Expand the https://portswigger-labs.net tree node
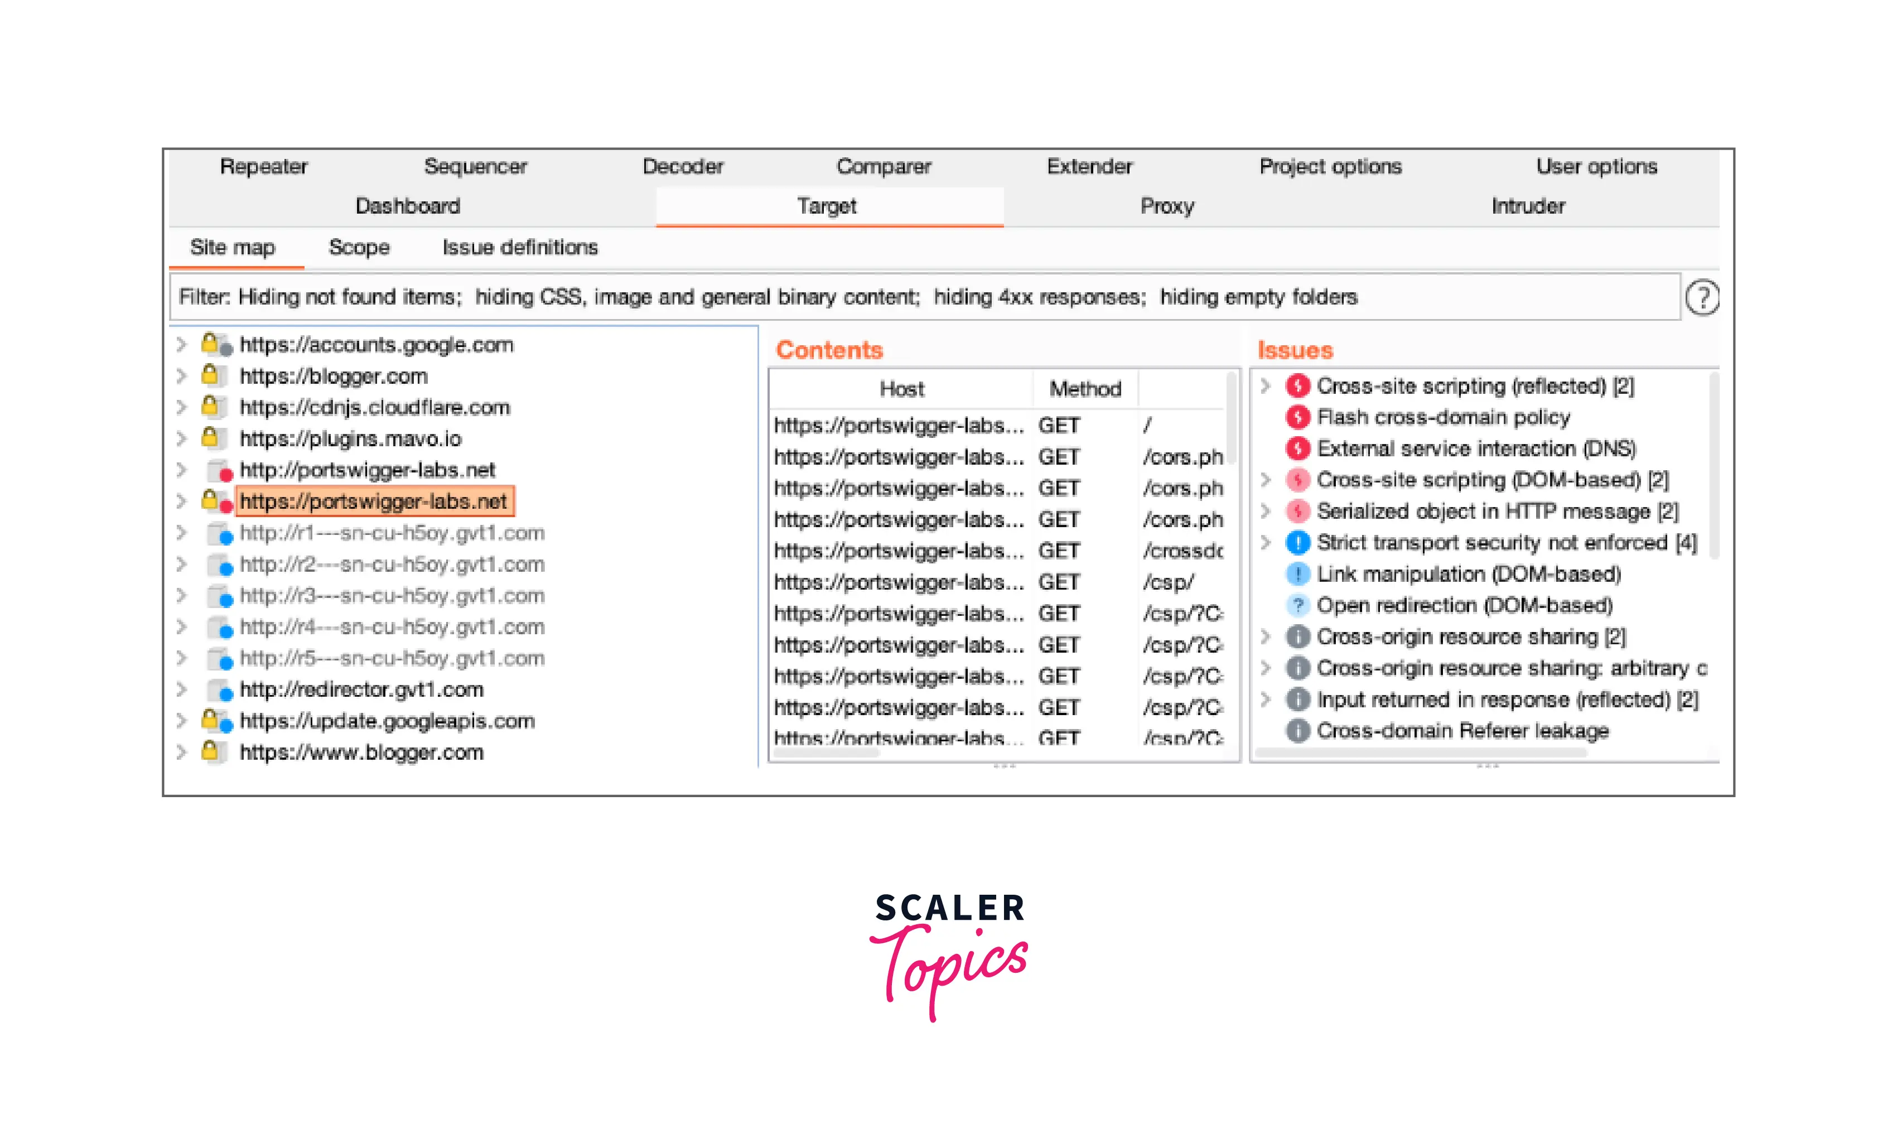Image resolution: width=1897 pixels, height=1124 pixels. pos(181,501)
